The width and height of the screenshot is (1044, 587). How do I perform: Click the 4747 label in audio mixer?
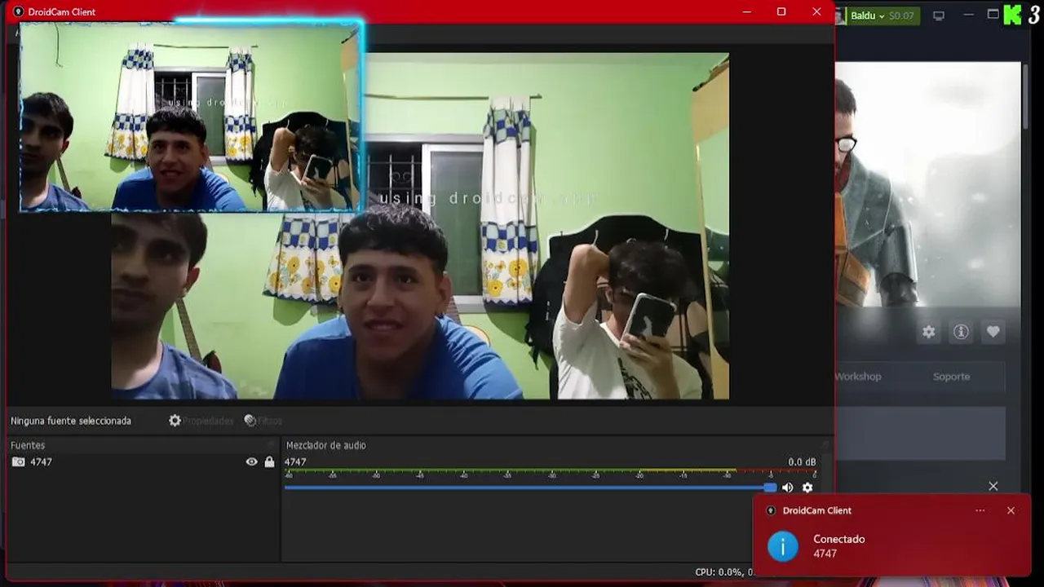[295, 462]
